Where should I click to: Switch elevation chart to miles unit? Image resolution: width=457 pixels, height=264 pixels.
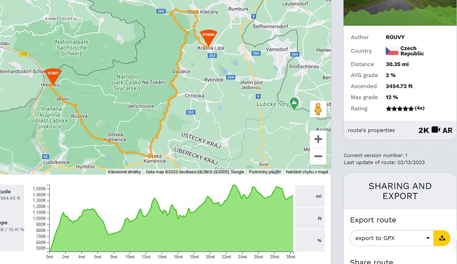coord(319,195)
